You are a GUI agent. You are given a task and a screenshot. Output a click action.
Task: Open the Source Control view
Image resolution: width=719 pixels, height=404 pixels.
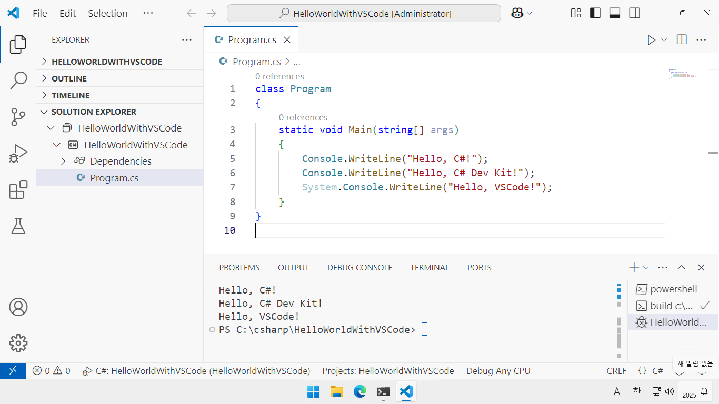[x=18, y=117]
